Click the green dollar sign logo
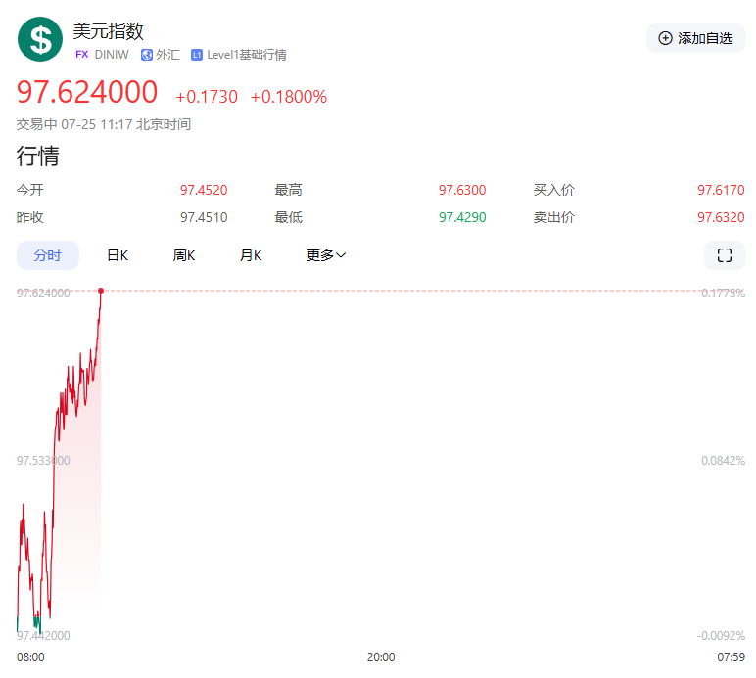Viewport: 756px width, 678px height. 40,39
